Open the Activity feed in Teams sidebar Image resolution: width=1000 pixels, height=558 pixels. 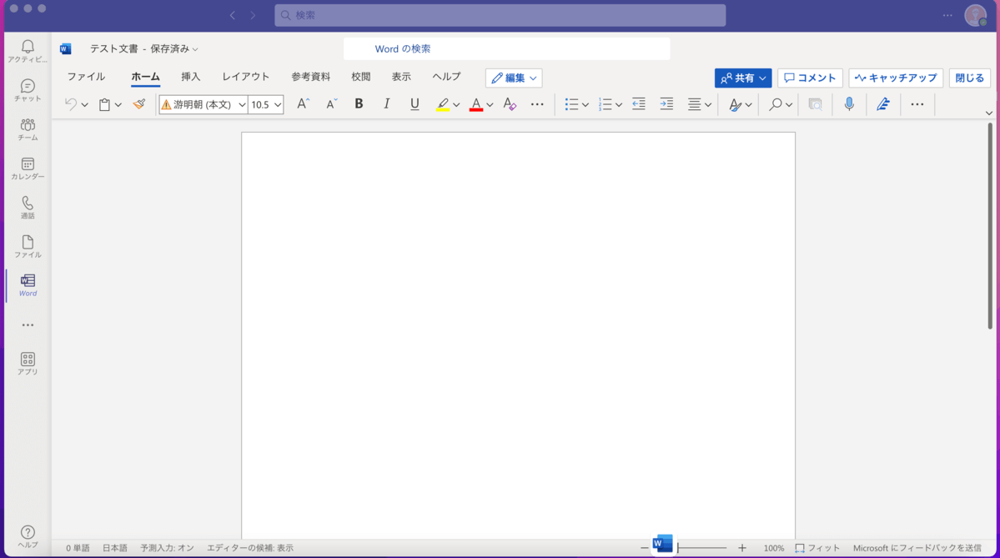click(28, 51)
